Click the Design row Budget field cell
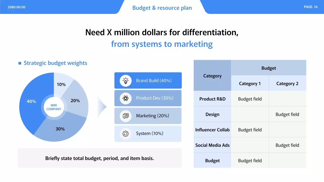Viewport: 324px width, 182px height. click(x=287, y=115)
